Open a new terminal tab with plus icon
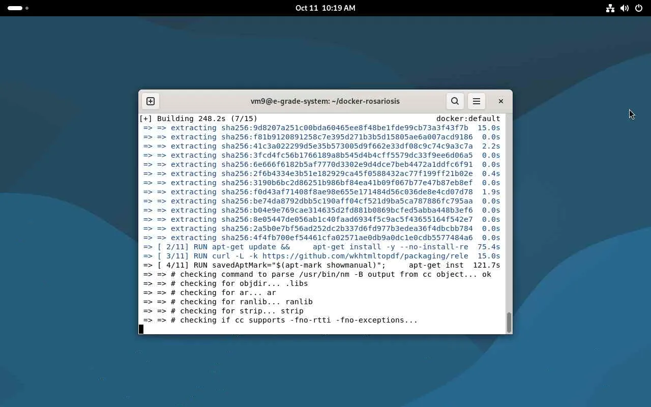Screen dimensions: 651x407 pos(151,101)
